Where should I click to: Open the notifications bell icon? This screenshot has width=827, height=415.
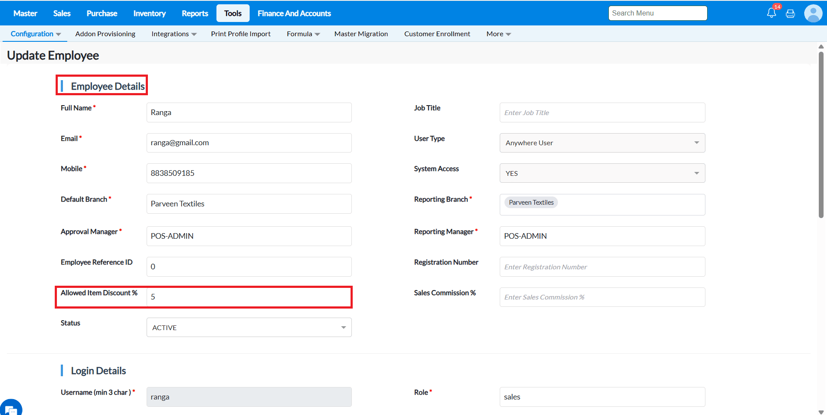coord(771,13)
